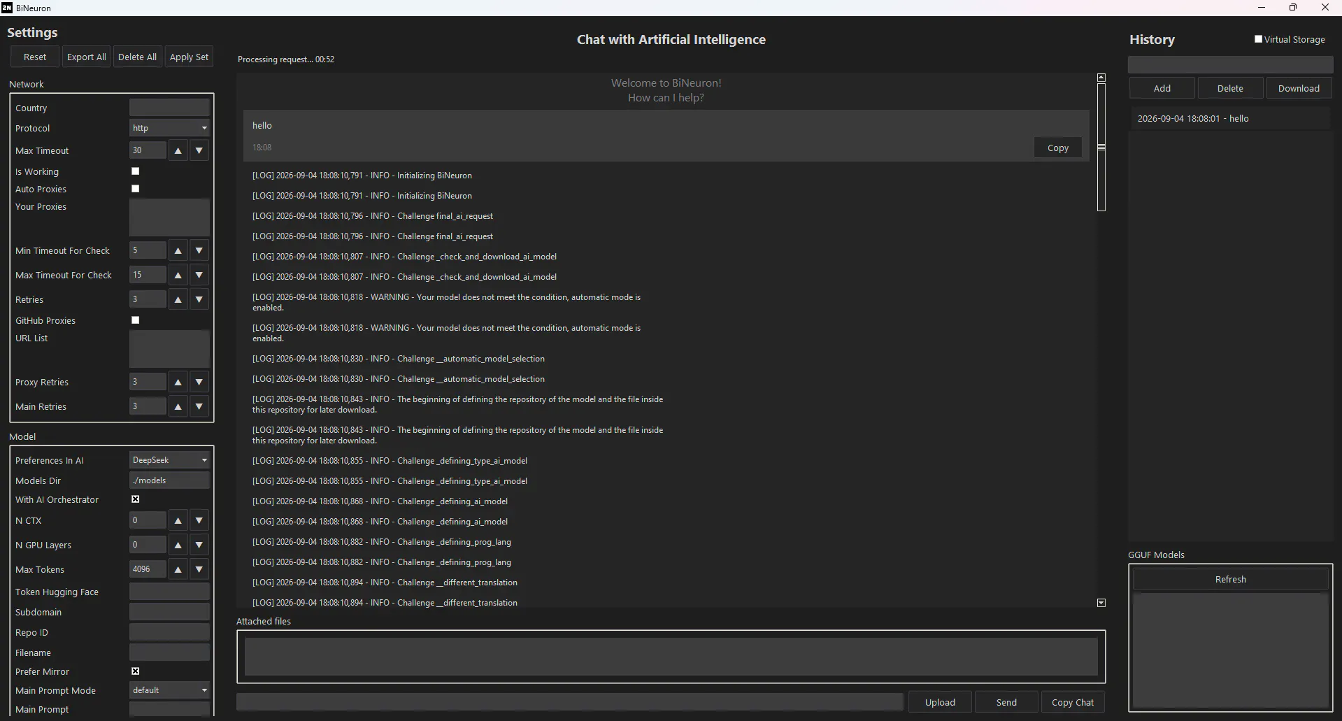Click the Your Proxies text area
1342x721 pixels.
pyautogui.click(x=169, y=217)
